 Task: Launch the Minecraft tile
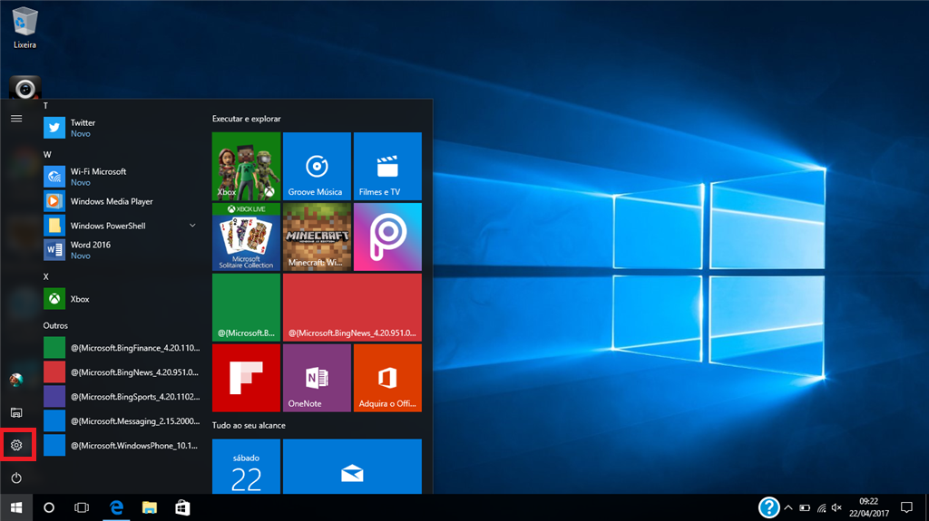(317, 236)
